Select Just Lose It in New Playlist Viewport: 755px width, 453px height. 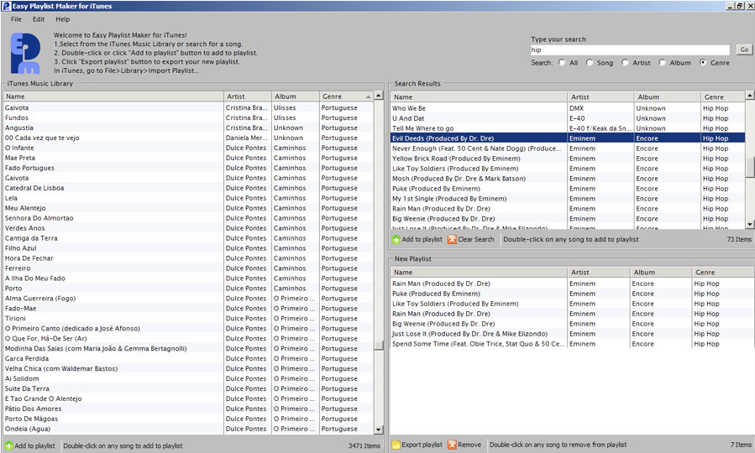click(x=572, y=334)
